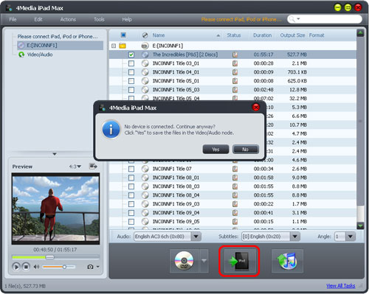Click the preview detach window icon
This screenshot has width=369, height=294.
point(93,167)
